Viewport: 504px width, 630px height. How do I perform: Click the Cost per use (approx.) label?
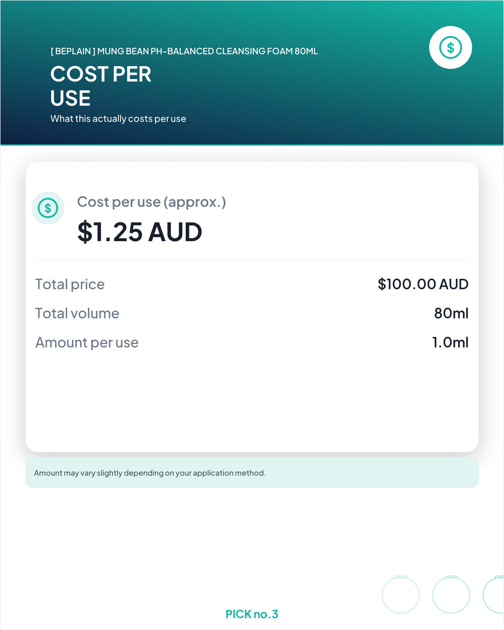point(152,202)
